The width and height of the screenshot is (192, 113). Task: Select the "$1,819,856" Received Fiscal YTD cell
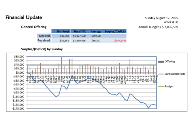[79, 41]
